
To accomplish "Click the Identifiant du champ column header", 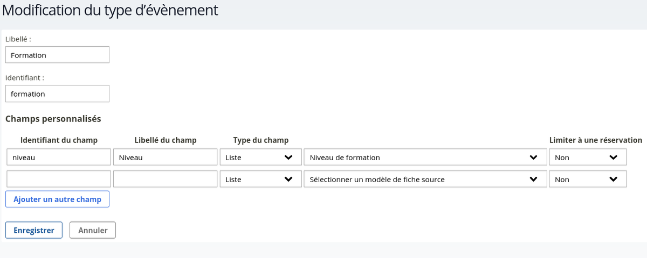I will 59,140.
